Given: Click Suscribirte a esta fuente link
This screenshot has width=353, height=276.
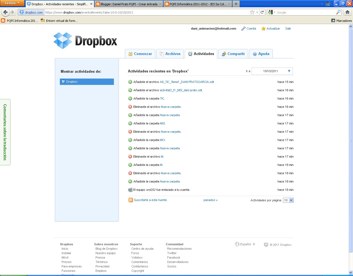Looking at the screenshot, I should (151, 200).
